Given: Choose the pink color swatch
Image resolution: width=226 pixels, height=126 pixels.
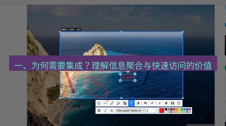Looking at the screenshot, I should point(174,112).
